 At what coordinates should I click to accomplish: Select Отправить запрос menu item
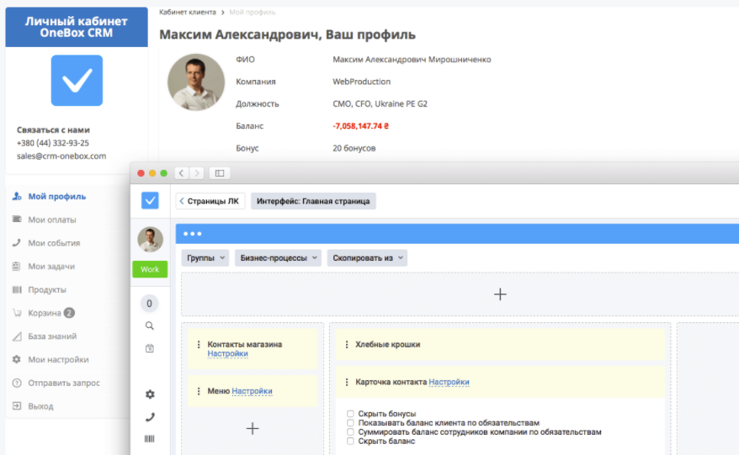point(64,383)
